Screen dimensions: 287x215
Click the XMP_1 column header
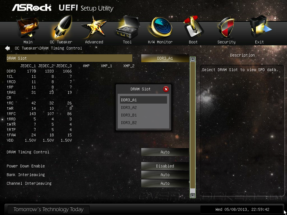[x=106, y=66]
